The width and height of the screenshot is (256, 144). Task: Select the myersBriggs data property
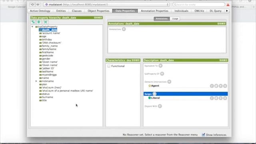(48, 75)
